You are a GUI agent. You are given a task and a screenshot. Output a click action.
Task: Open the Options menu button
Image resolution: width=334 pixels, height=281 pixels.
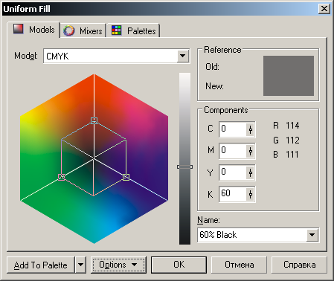(118, 265)
